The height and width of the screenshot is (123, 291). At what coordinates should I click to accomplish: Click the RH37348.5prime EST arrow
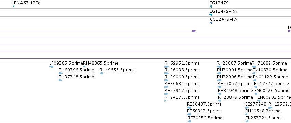click(60, 80)
